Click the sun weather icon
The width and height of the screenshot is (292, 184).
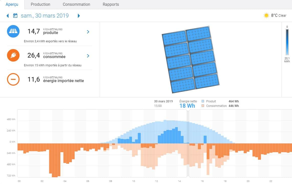click(x=266, y=16)
